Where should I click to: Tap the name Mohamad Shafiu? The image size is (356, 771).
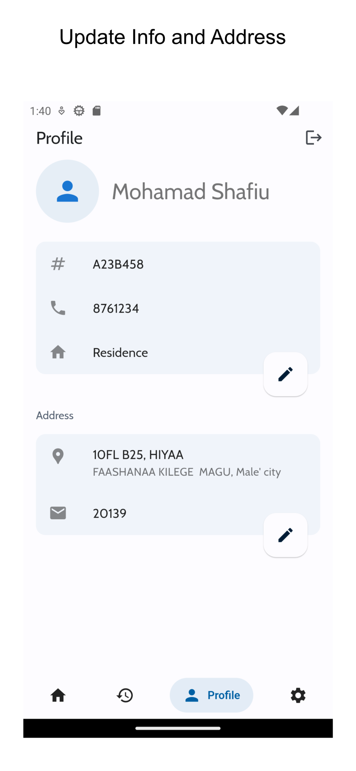click(x=190, y=192)
